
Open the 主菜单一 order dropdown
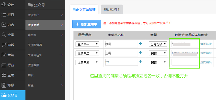point(87,44)
